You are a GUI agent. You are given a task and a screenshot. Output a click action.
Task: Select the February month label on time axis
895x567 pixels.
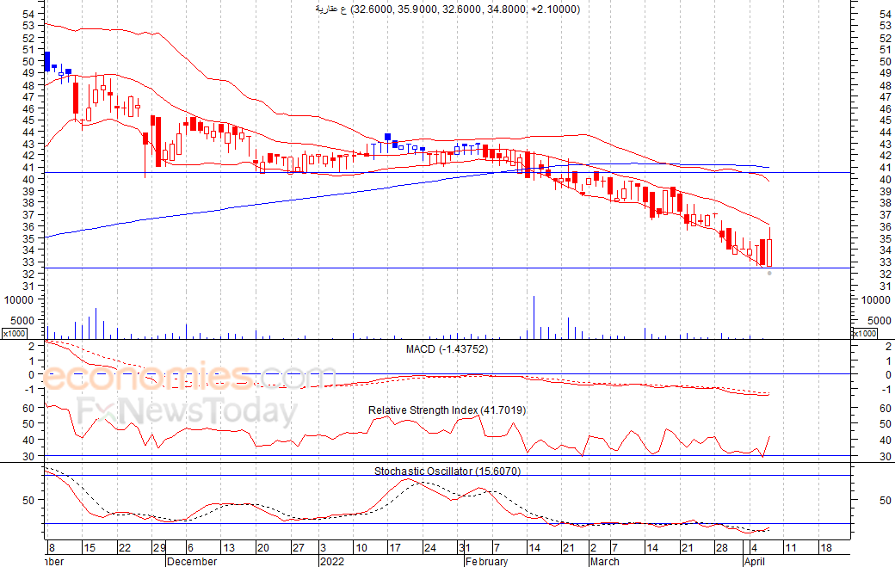pyautogui.click(x=486, y=561)
